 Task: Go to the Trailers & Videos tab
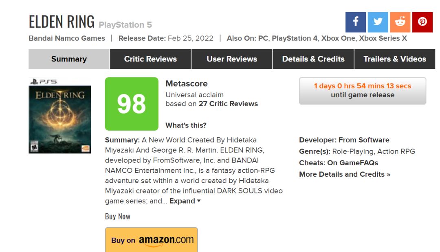coord(394,59)
